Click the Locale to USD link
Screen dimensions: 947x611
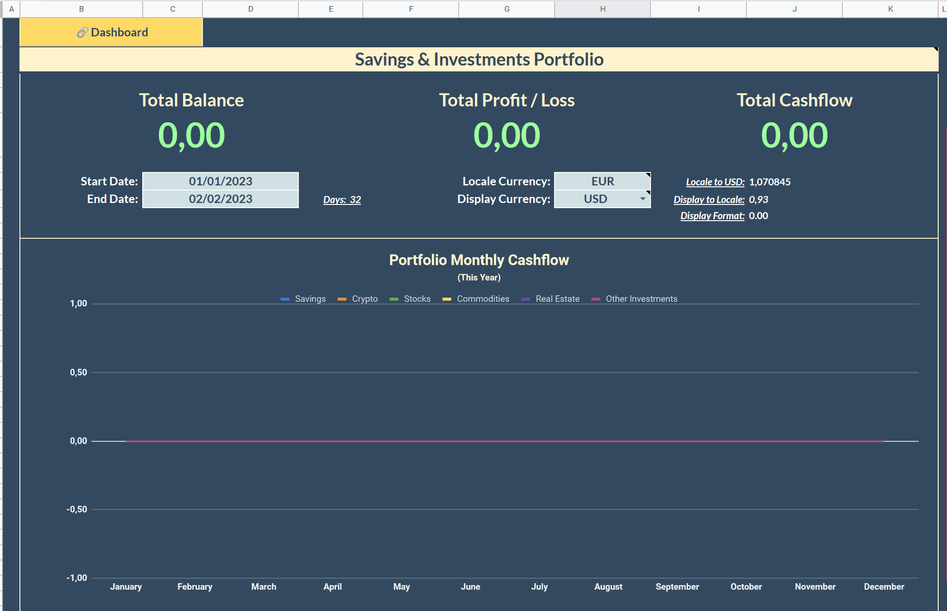pyautogui.click(x=714, y=182)
